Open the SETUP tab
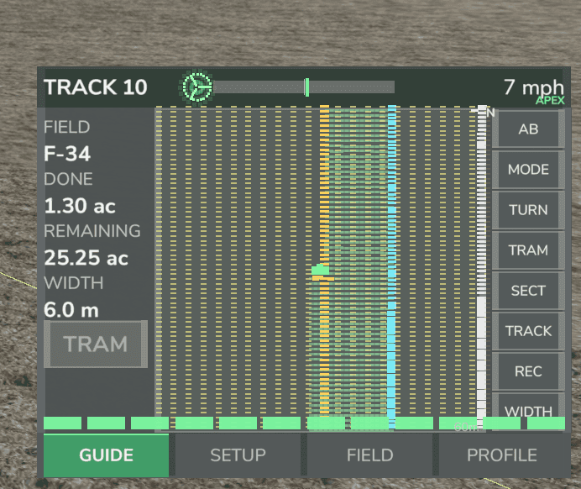This screenshot has height=489, width=581. click(x=238, y=455)
